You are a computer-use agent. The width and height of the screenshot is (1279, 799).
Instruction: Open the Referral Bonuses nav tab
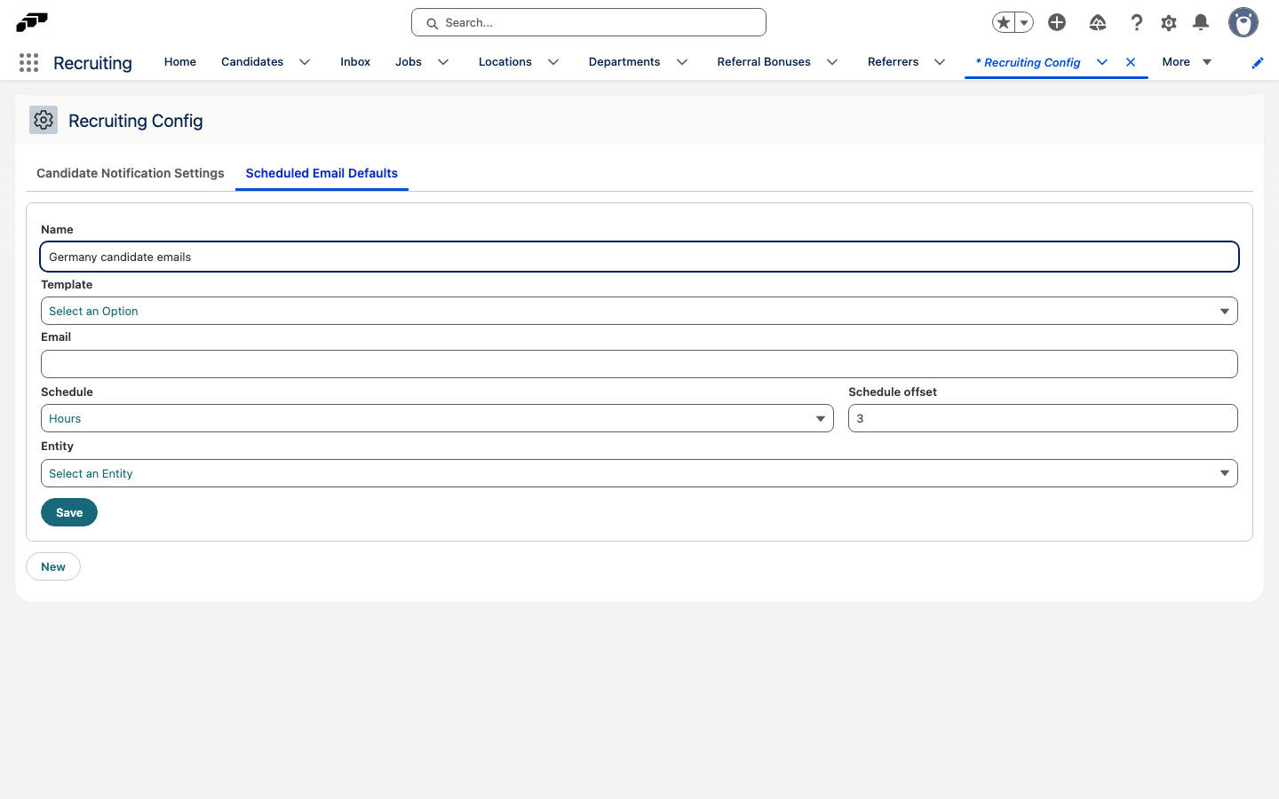(x=764, y=62)
